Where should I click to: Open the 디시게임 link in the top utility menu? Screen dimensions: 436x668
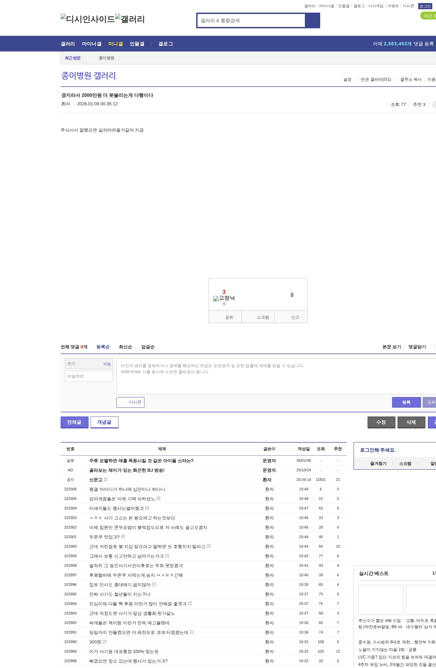376,6
